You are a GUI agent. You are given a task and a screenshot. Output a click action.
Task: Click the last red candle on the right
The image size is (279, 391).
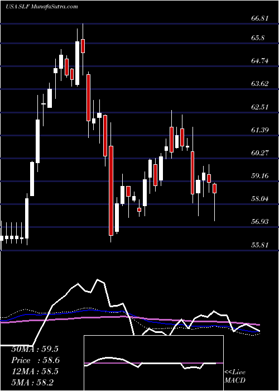pos(214,188)
